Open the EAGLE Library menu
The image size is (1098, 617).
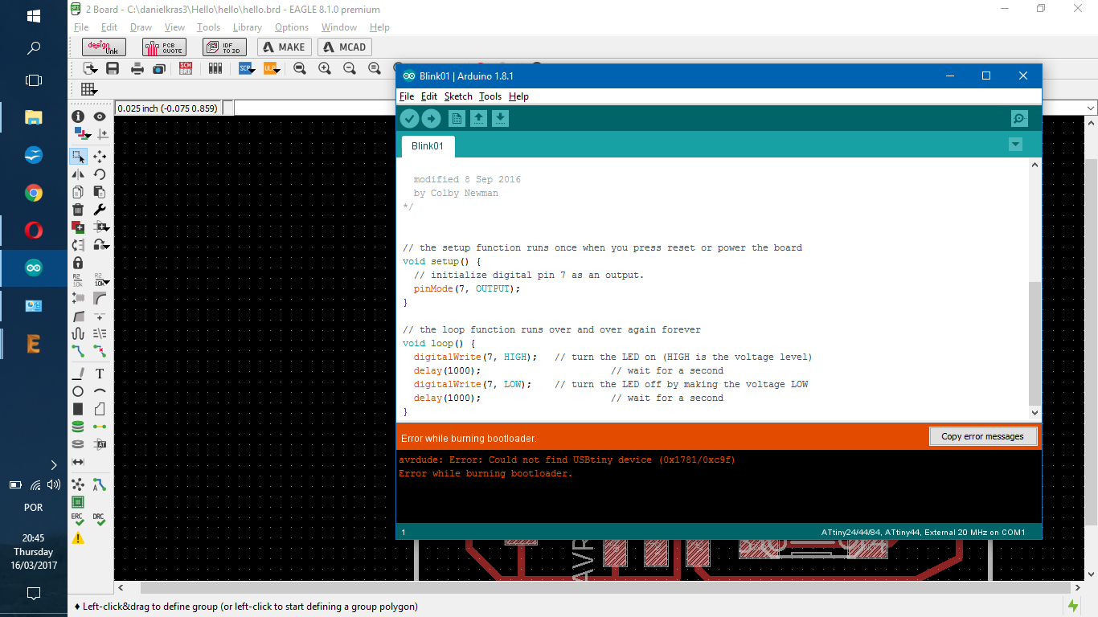(248, 27)
